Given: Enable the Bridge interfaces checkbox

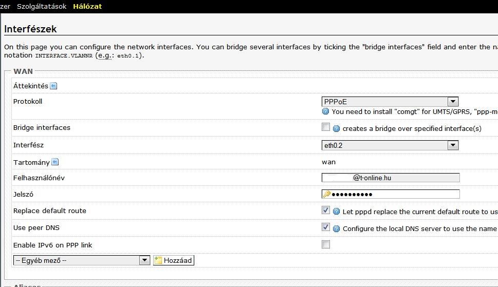Looking at the screenshot, I should [x=325, y=127].
